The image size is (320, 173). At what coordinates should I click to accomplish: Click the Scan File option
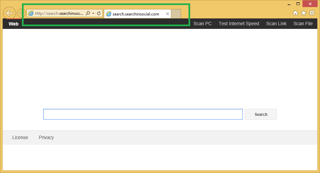click(x=303, y=24)
